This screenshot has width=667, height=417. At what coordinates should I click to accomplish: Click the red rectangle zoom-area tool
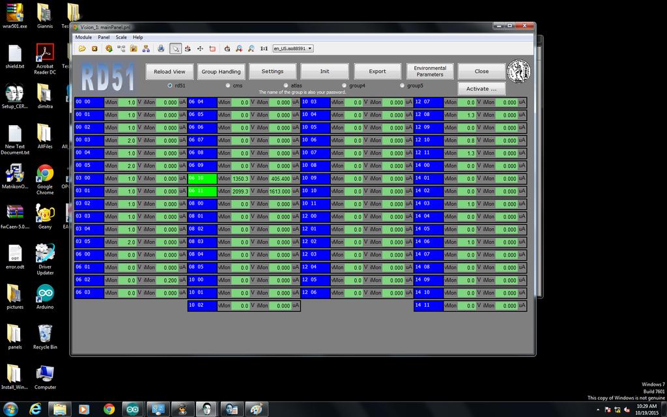pos(212,48)
